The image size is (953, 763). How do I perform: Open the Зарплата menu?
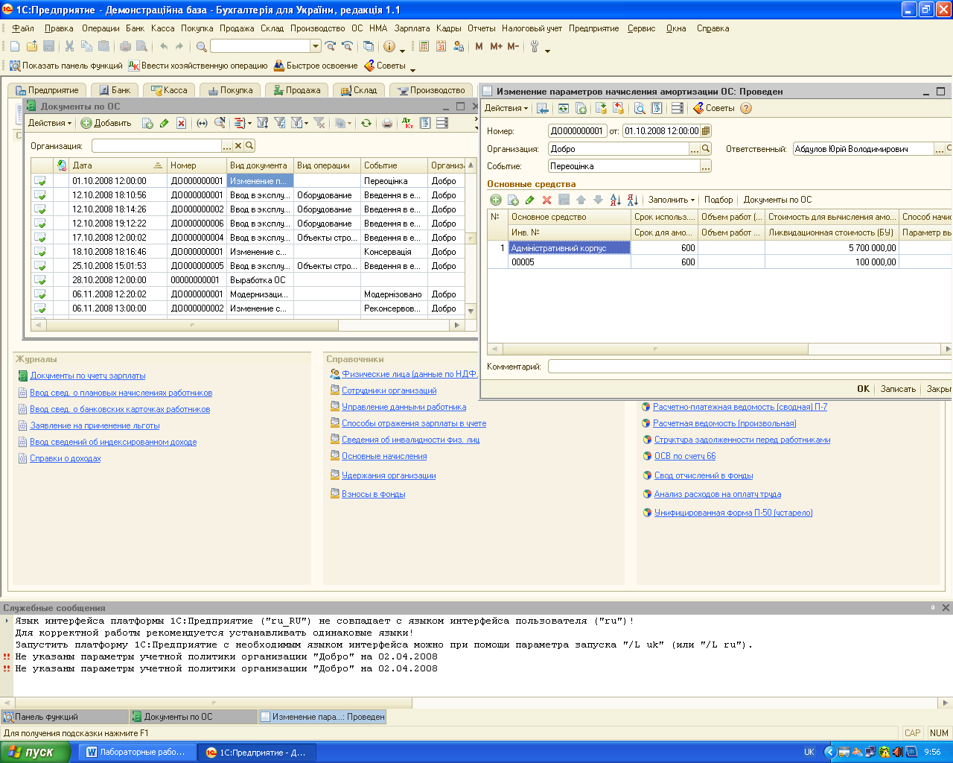[x=412, y=28]
